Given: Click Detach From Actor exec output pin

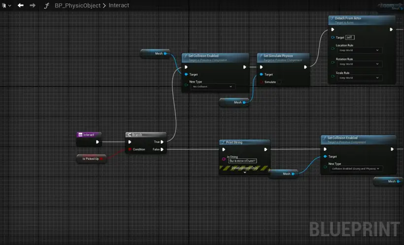Looking at the screenshot, I should (x=391, y=30).
